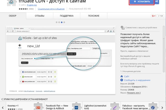Select the second screenshot carousel dot
Screen dimensions: 166x110
(x=59, y=22)
